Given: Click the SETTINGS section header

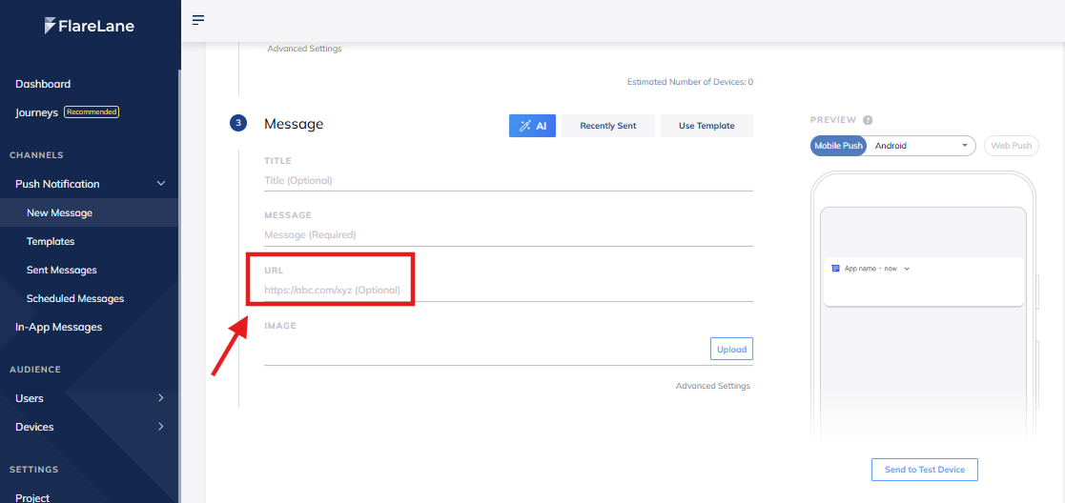Looking at the screenshot, I should click(34, 470).
